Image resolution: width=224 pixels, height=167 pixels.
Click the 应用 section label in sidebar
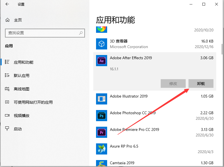(x=9, y=46)
